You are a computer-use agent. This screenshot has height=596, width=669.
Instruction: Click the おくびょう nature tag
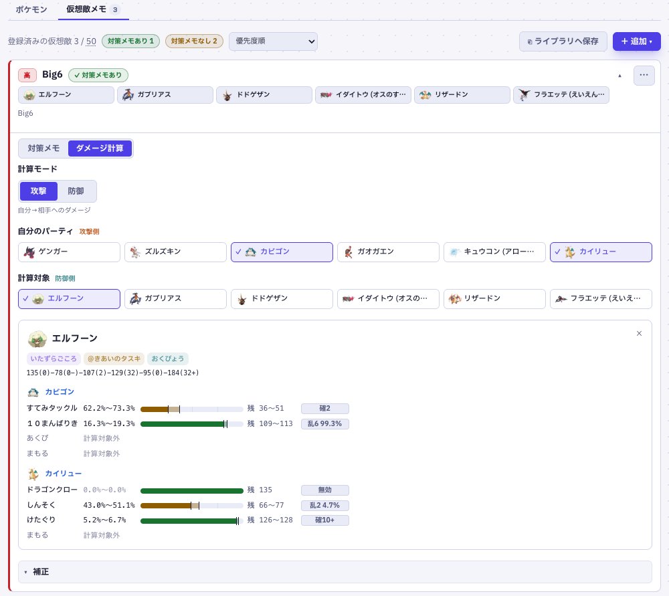coord(168,359)
